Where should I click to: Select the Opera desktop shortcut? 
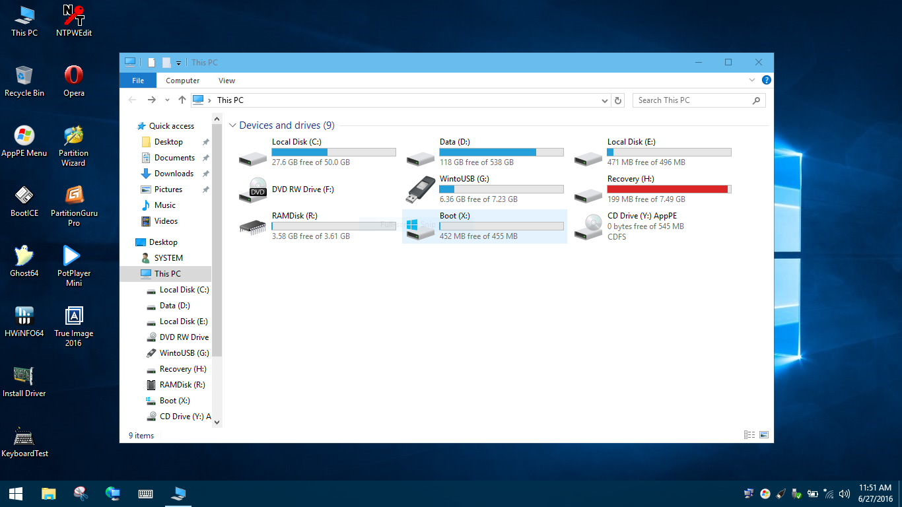point(74,81)
